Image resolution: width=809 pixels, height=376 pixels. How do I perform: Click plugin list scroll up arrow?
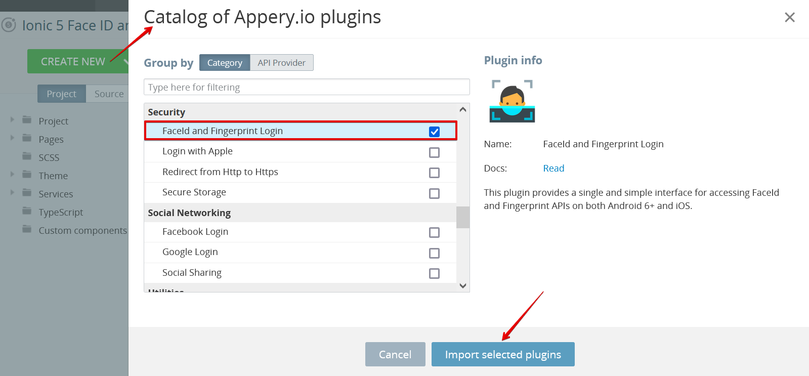click(x=462, y=109)
